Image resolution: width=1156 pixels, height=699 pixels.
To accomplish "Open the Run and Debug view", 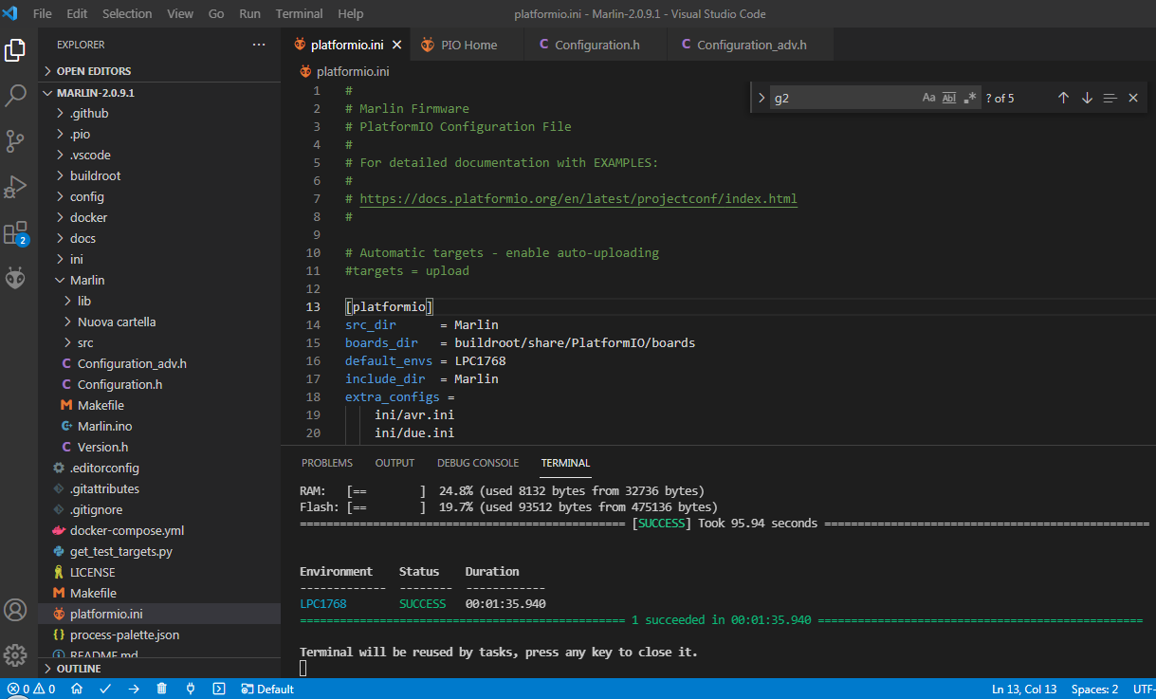I will (15, 187).
